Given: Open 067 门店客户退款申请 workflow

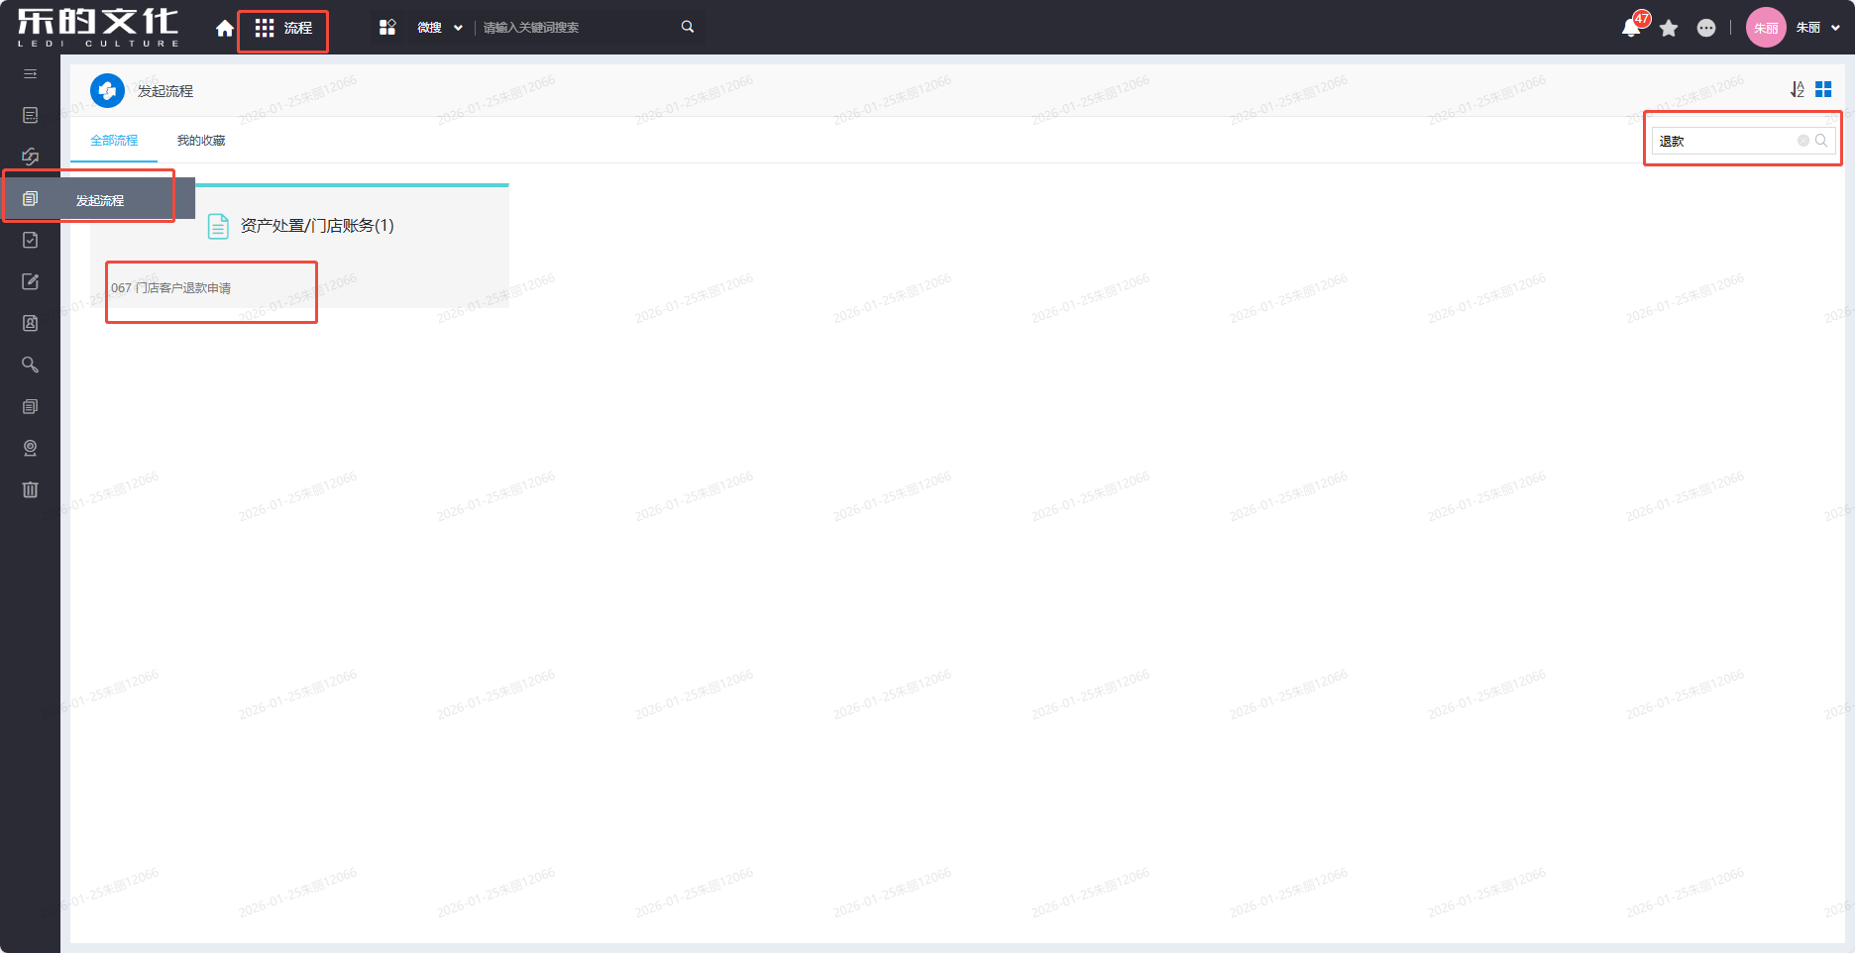Looking at the screenshot, I should (171, 288).
